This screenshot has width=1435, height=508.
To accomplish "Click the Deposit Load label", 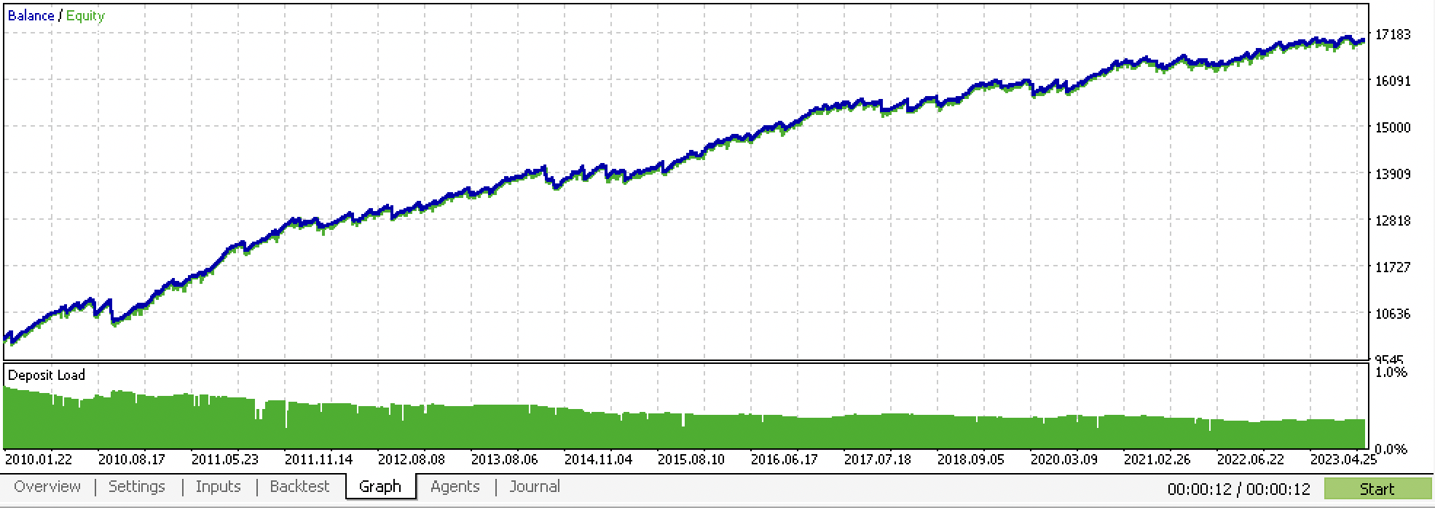I will coord(47,375).
